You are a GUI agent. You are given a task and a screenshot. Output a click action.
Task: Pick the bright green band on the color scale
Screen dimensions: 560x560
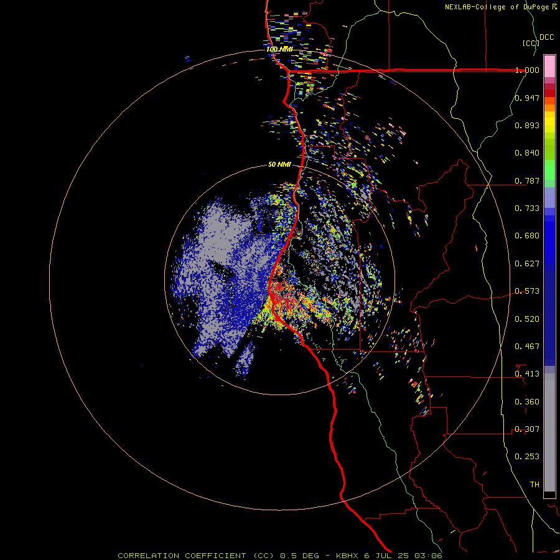coord(549,170)
